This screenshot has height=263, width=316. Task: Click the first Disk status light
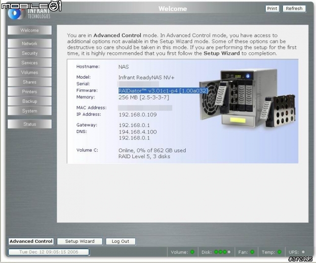click(x=216, y=252)
